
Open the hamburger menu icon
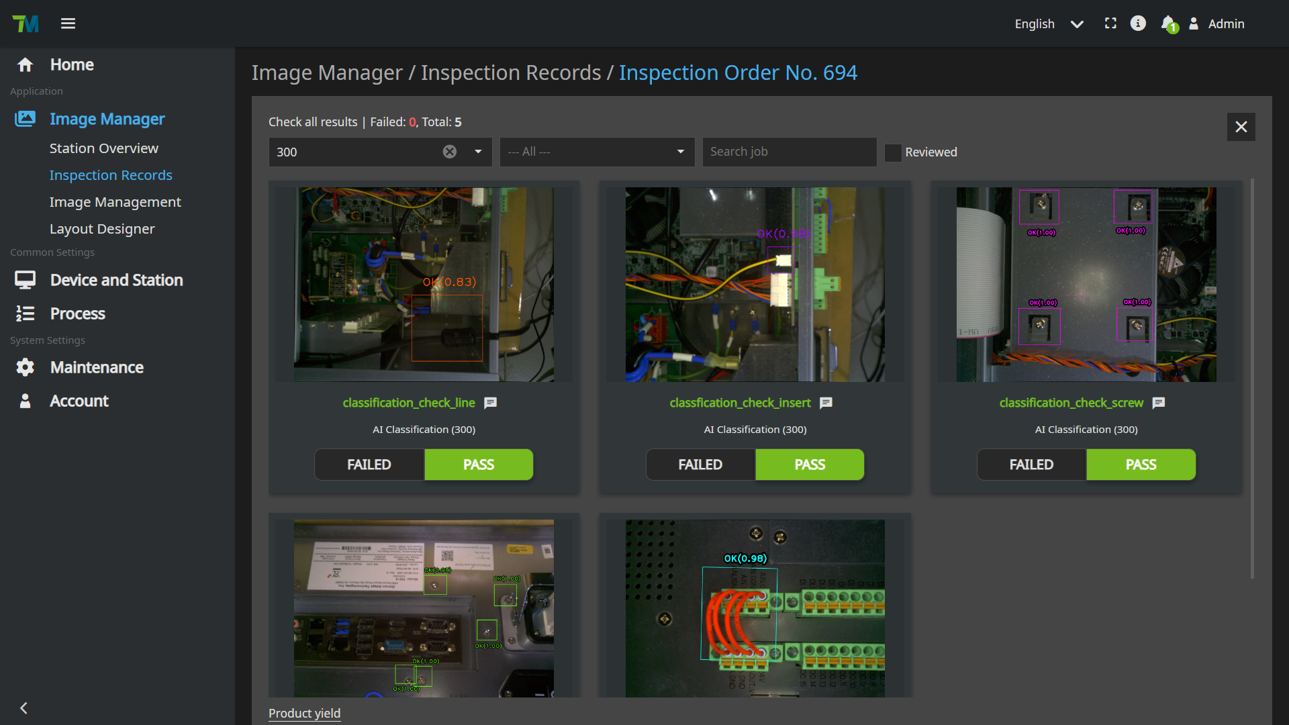point(68,23)
